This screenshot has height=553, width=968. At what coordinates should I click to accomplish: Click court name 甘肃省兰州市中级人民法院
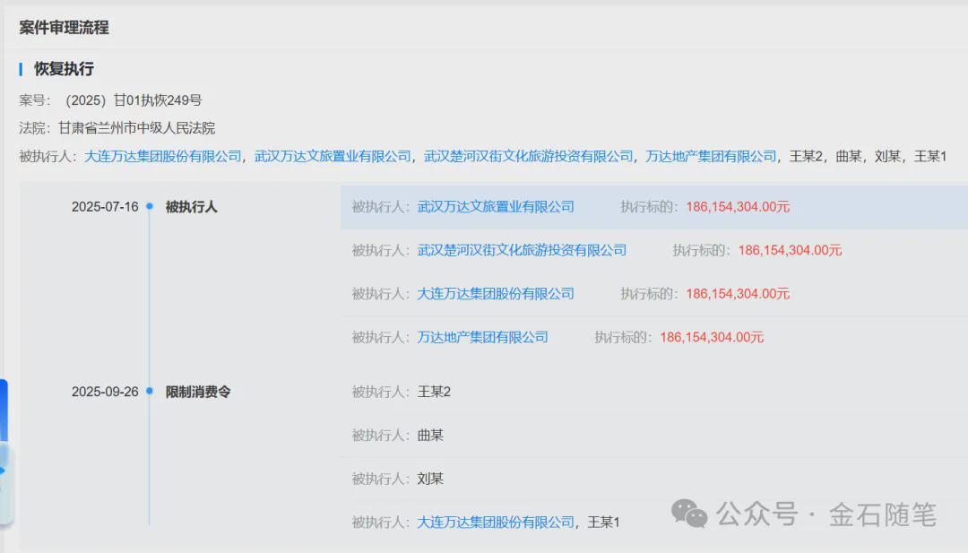[x=136, y=128]
